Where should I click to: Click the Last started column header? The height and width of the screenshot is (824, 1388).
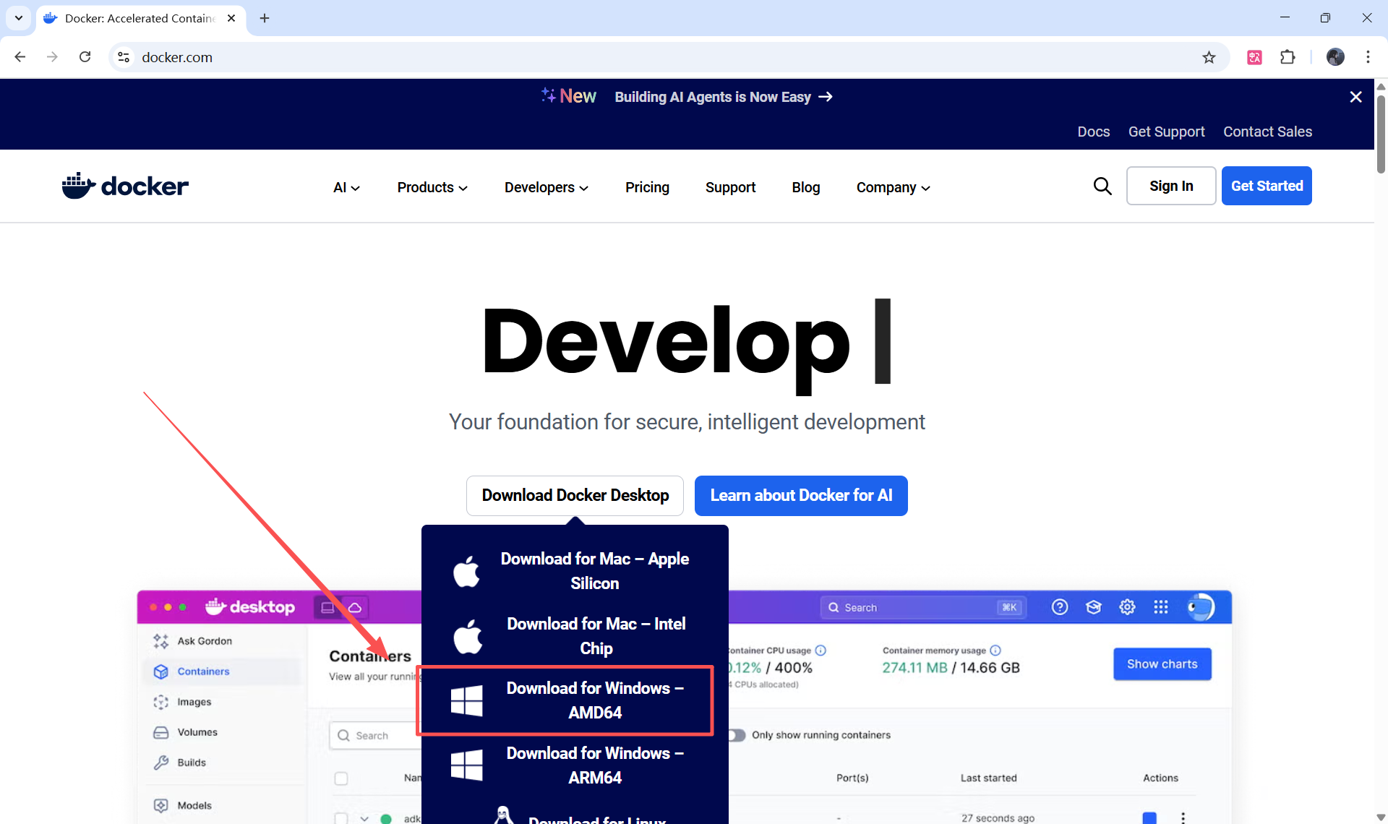[988, 778]
